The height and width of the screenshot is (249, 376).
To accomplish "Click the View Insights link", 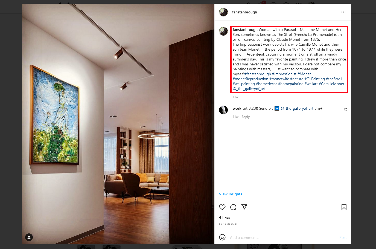I will pos(231,194).
